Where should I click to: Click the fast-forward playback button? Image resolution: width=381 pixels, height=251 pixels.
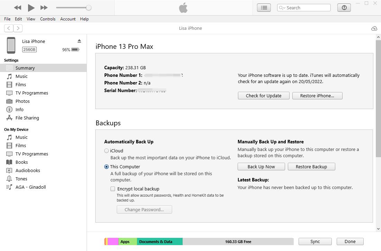(44, 8)
